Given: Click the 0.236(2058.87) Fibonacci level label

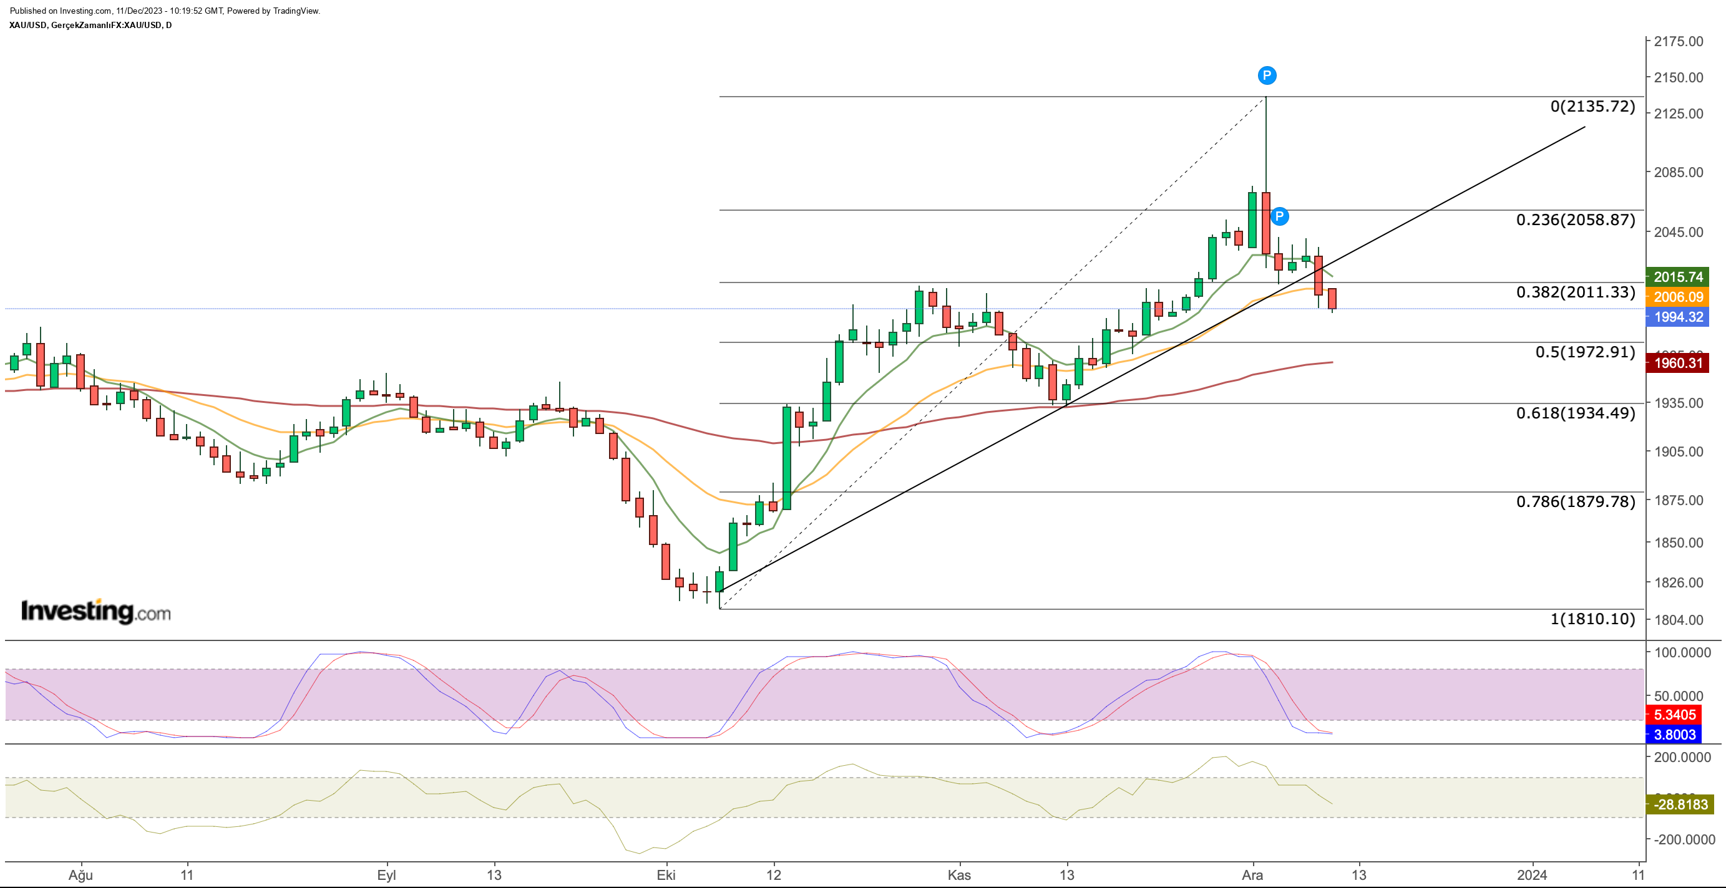Looking at the screenshot, I should (1576, 220).
